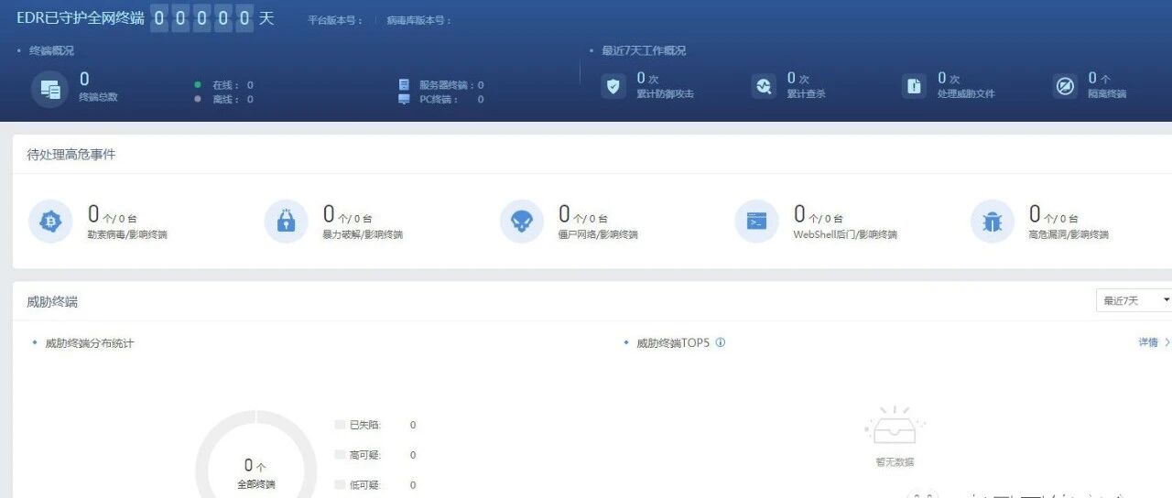
Task: Open the brute force (暴力破解) lock icon
Action: [286, 222]
